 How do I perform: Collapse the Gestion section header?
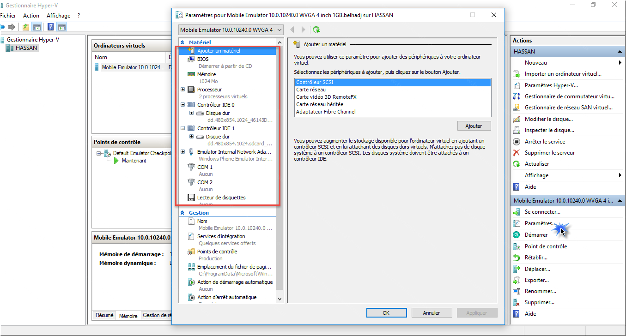(182, 213)
